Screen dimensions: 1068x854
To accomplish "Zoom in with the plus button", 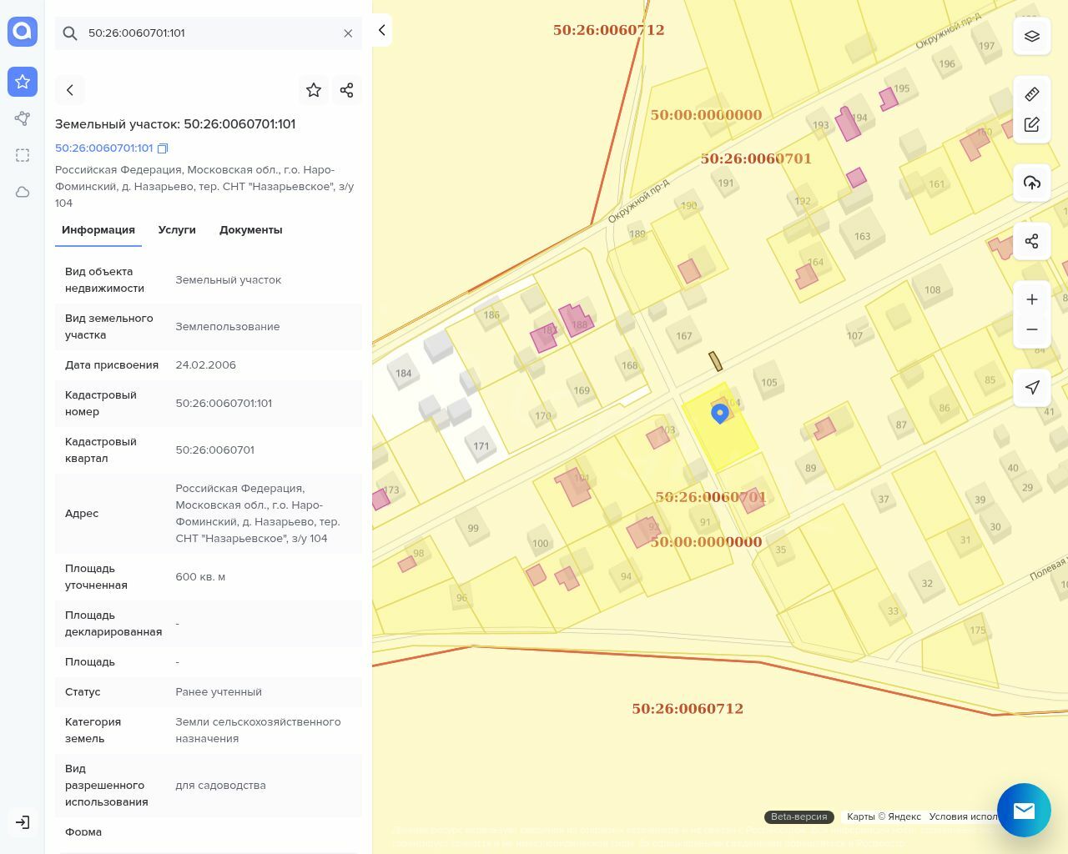I will pyautogui.click(x=1032, y=299).
